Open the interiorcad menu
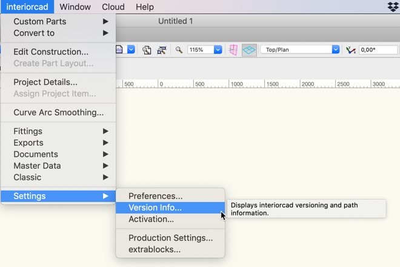The image size is (400, 267). pyautogui.click(x=27, y=7)
